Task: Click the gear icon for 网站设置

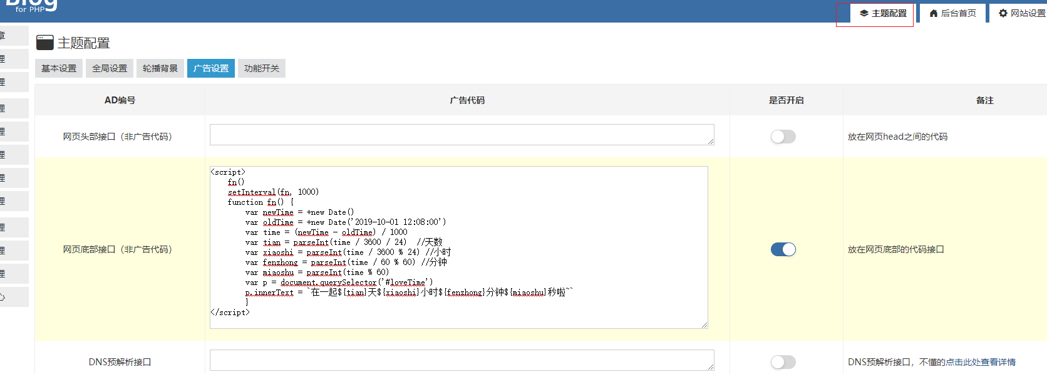Action: tap(1003, 13)
